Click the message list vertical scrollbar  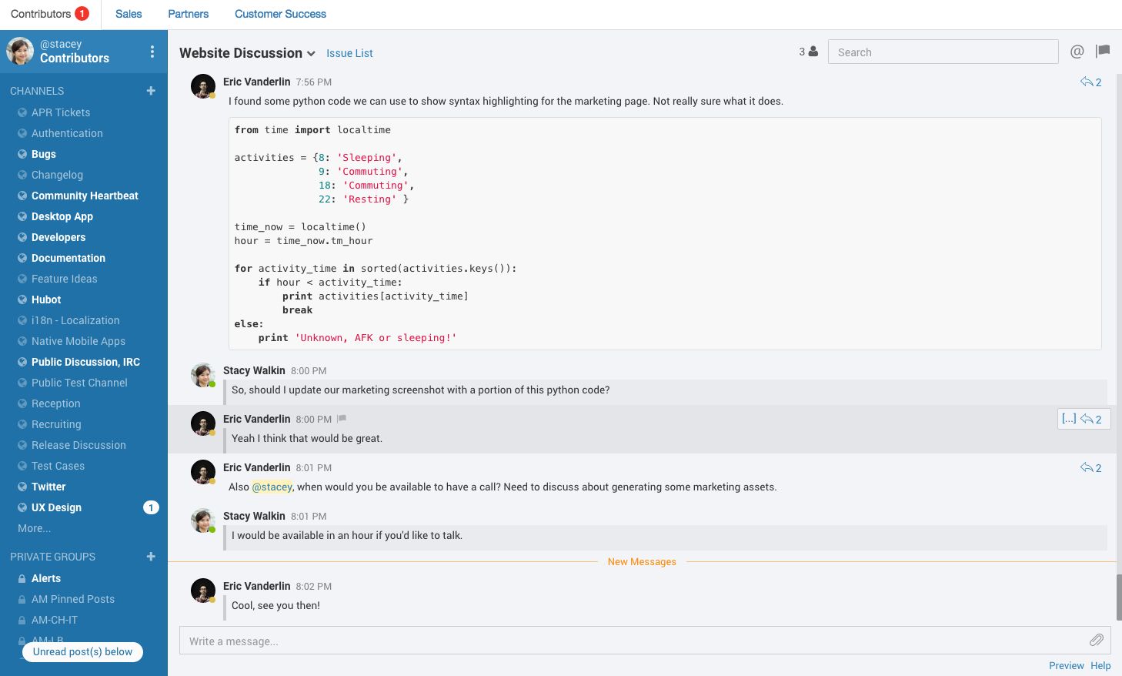click(x=1118, y=596)
